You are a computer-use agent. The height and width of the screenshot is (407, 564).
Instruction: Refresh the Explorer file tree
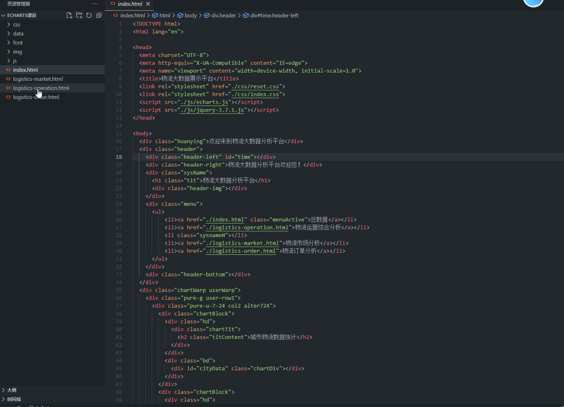point(89,16)
